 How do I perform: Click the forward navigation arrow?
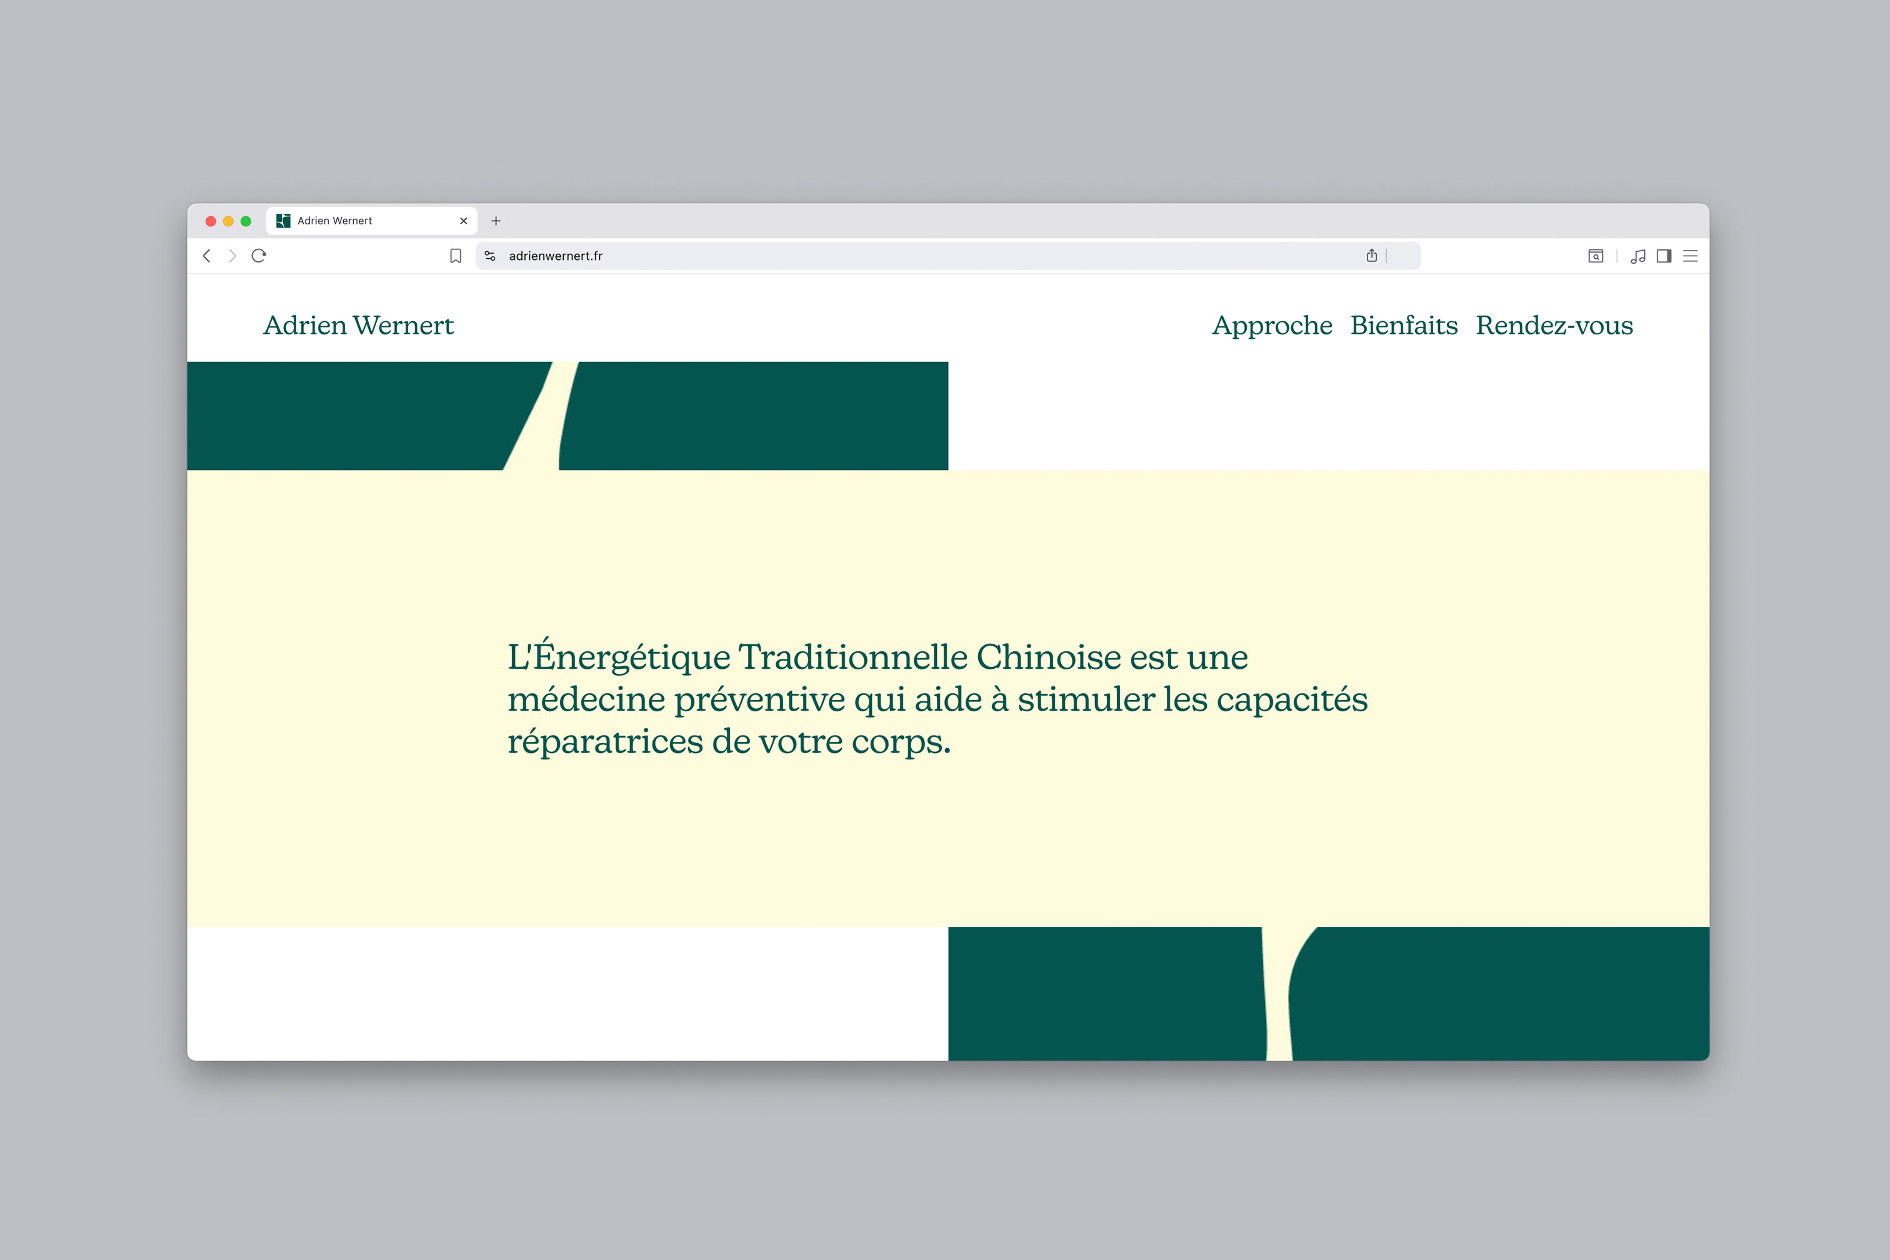coord(232,256)
